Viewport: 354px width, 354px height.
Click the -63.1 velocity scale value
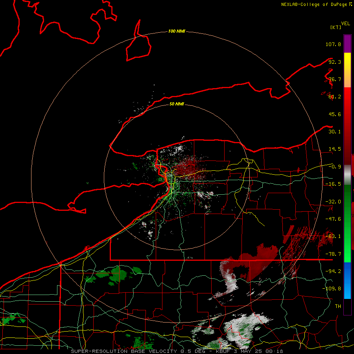(333, 236)
